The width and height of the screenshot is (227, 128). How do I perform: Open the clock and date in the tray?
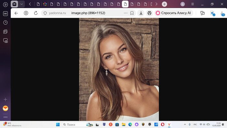[x=216, y=124]
